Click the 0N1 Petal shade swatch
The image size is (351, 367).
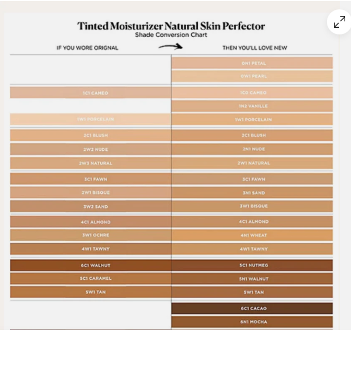(x=252, y=63)
